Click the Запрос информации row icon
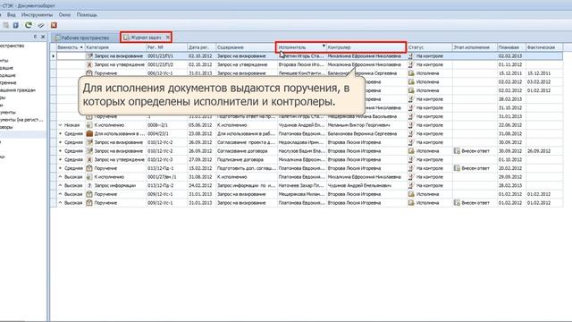Screen dimensions: 572x322 [x=89, y=185]
